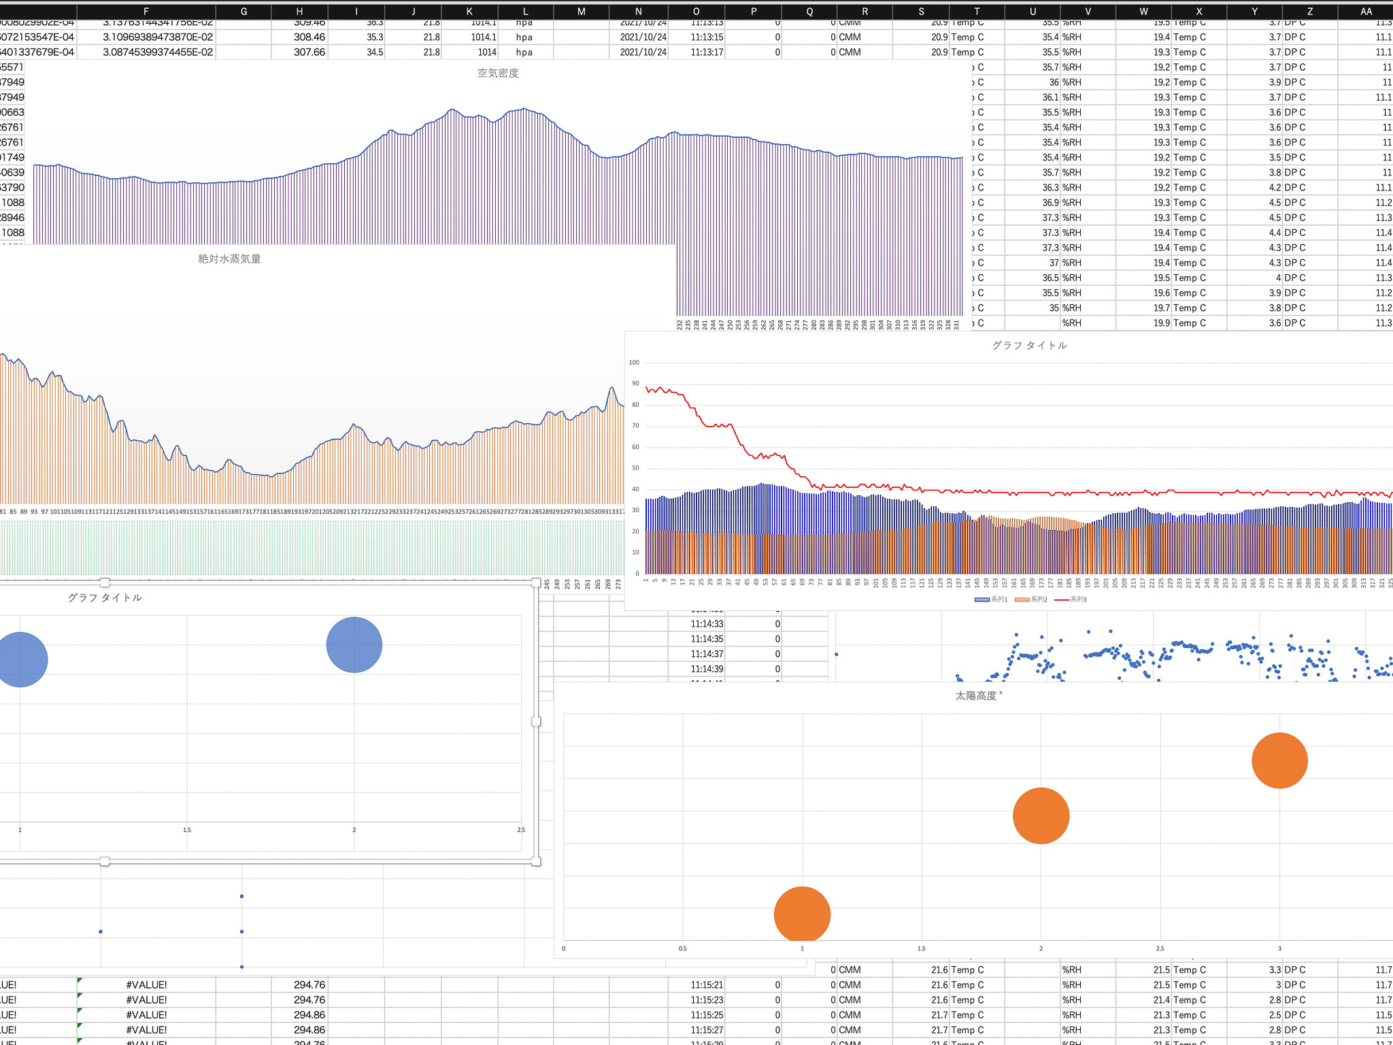The width and height of the screenshot is (1393, 1045).
Task: Select humidity cell 36.1
Action: (x=1033, y=97)
